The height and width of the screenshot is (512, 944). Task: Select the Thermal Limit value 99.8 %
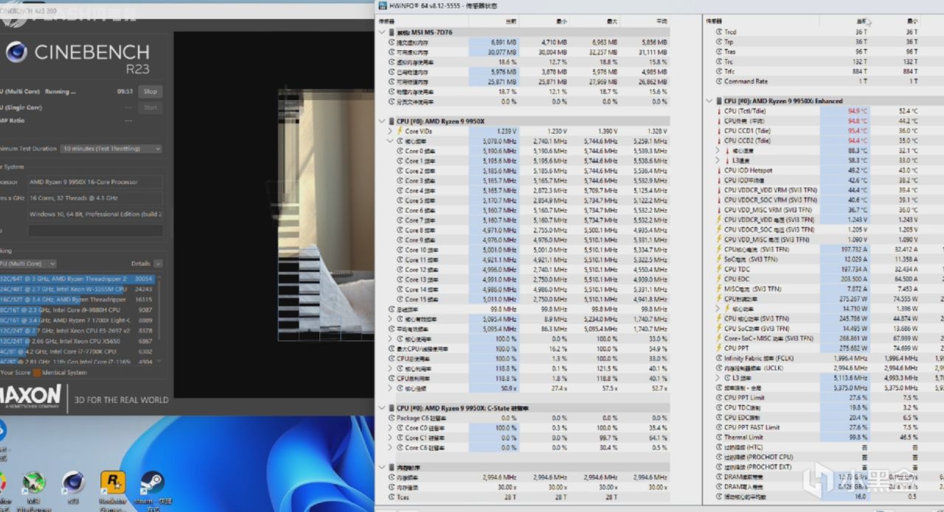click(858, 438)
